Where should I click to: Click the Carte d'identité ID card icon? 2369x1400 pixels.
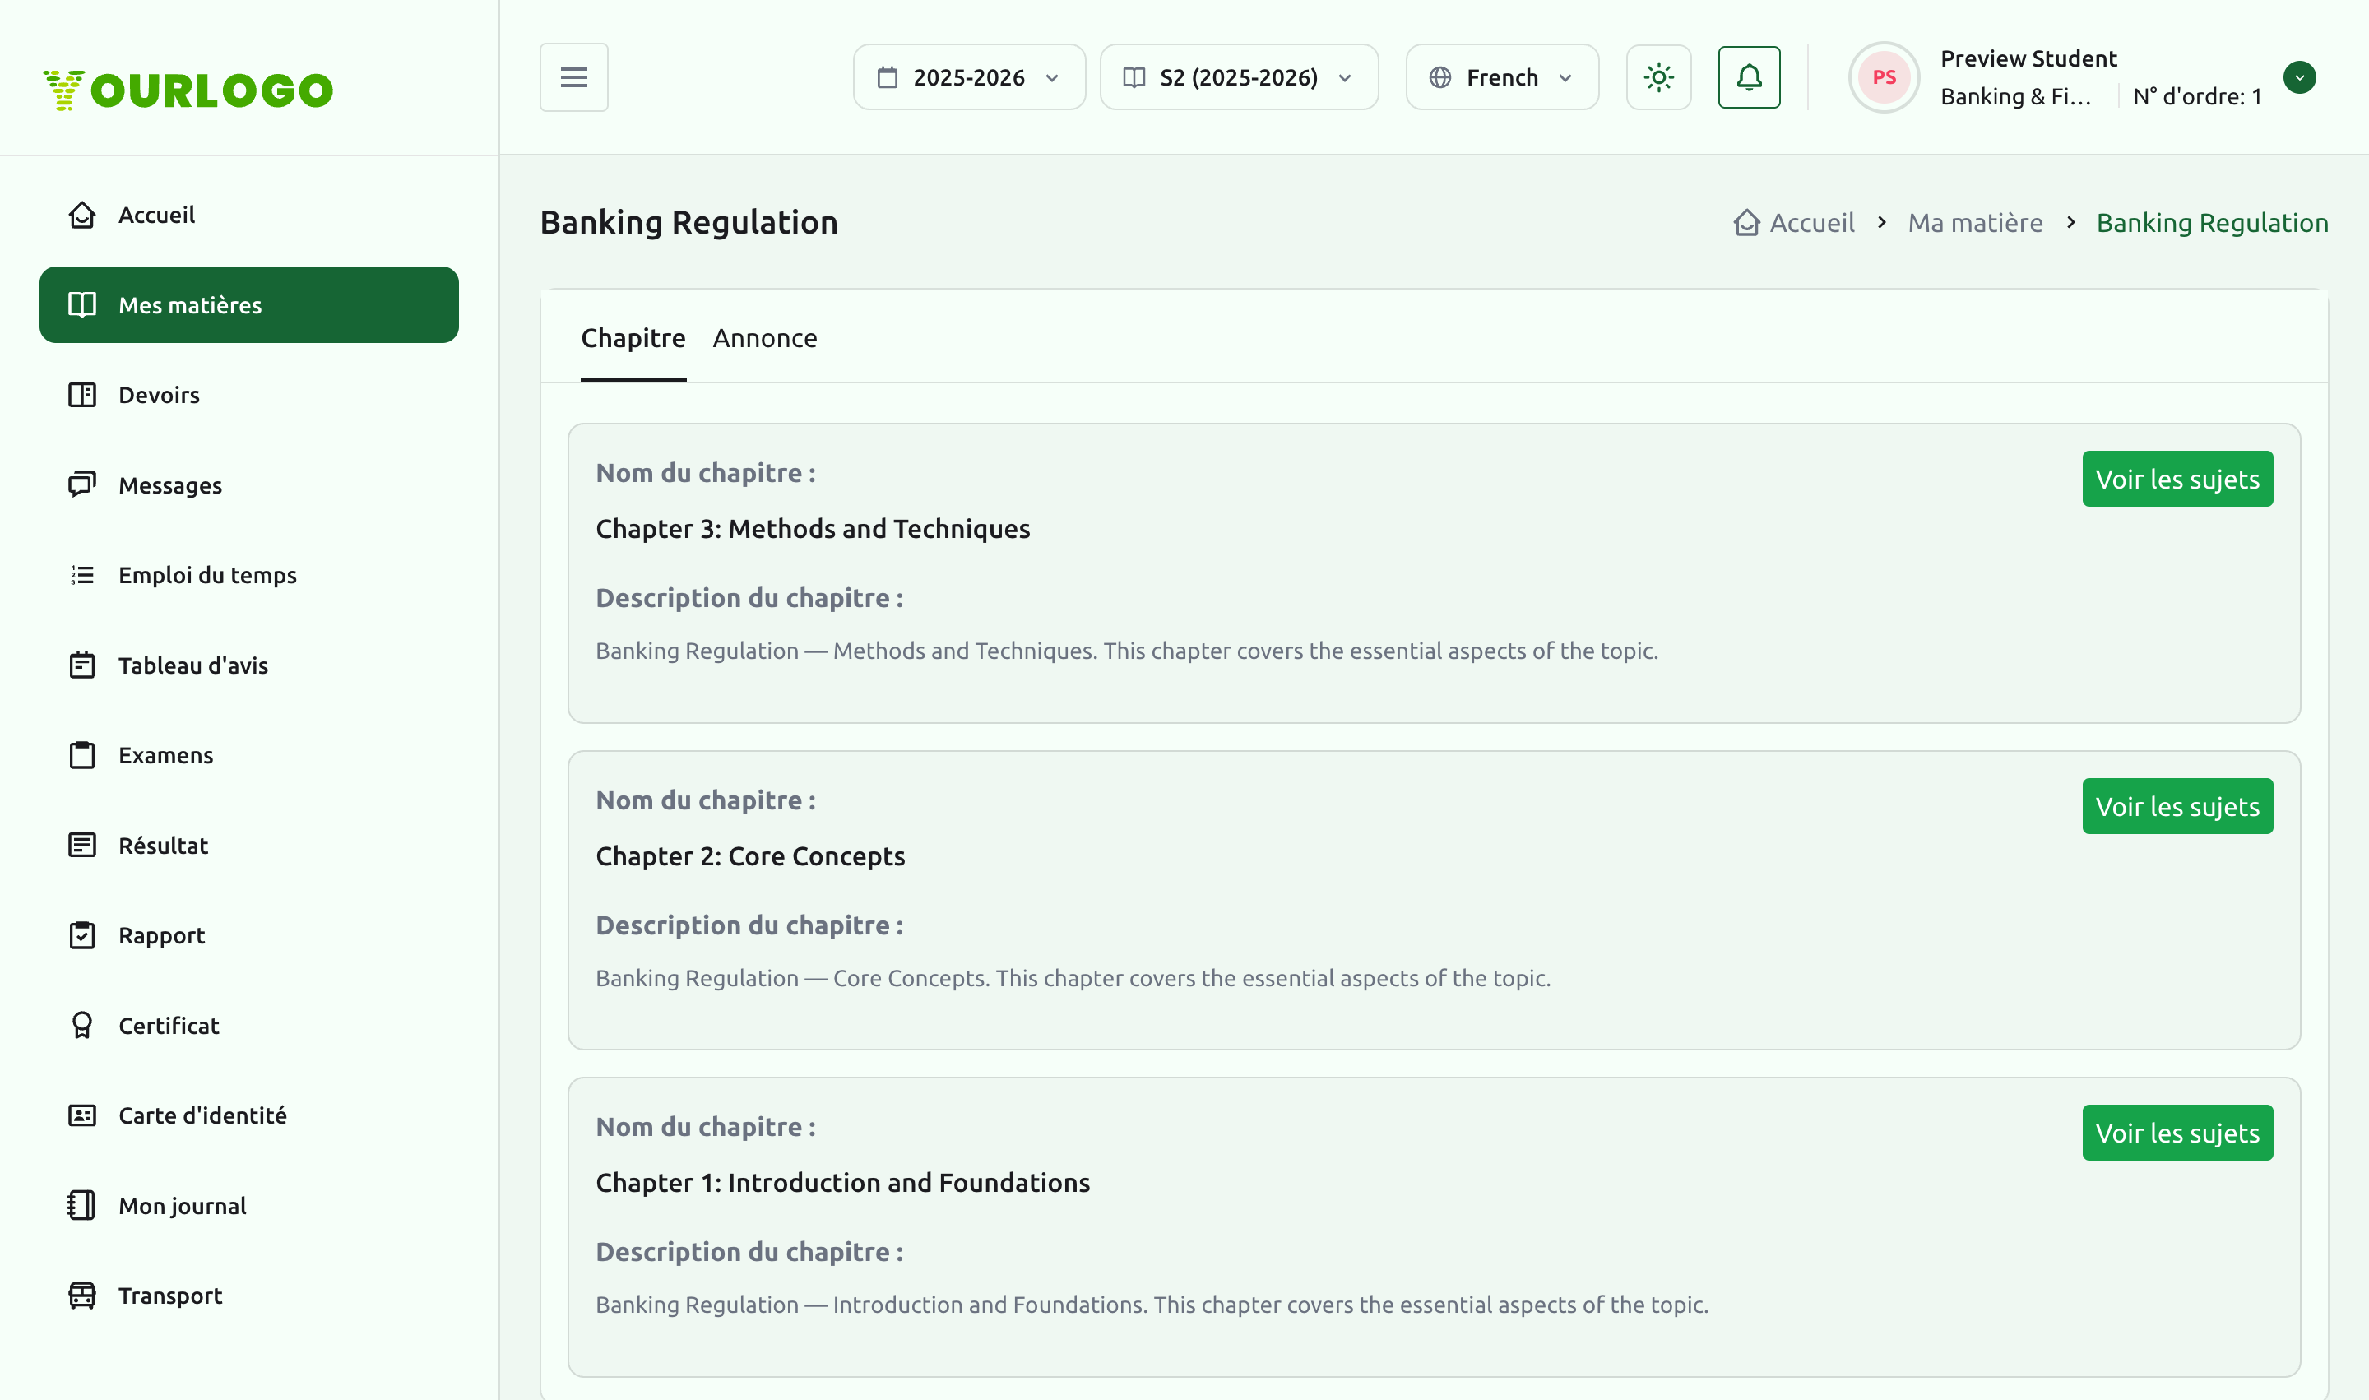[x=82, y=1116]
